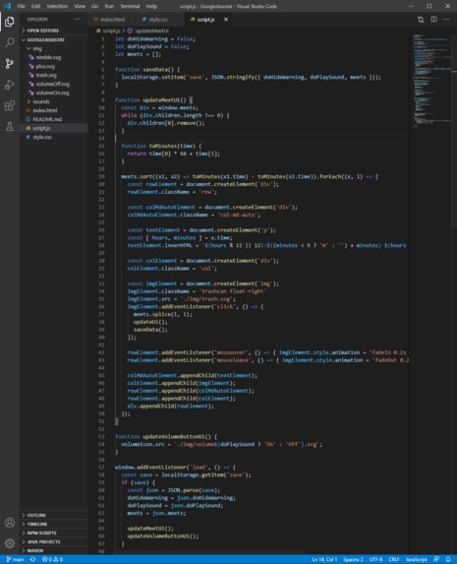Split the editor to the right
This screenshot has height=564, width=457.
pyautogui.click(x=433, y=20)
